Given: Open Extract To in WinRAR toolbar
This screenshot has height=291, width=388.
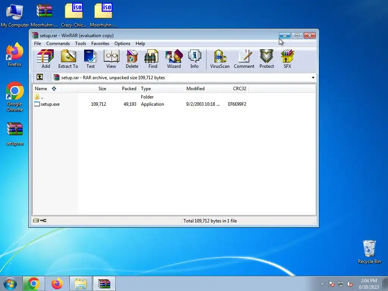Looking at the screenshot, I should point(68,59).
